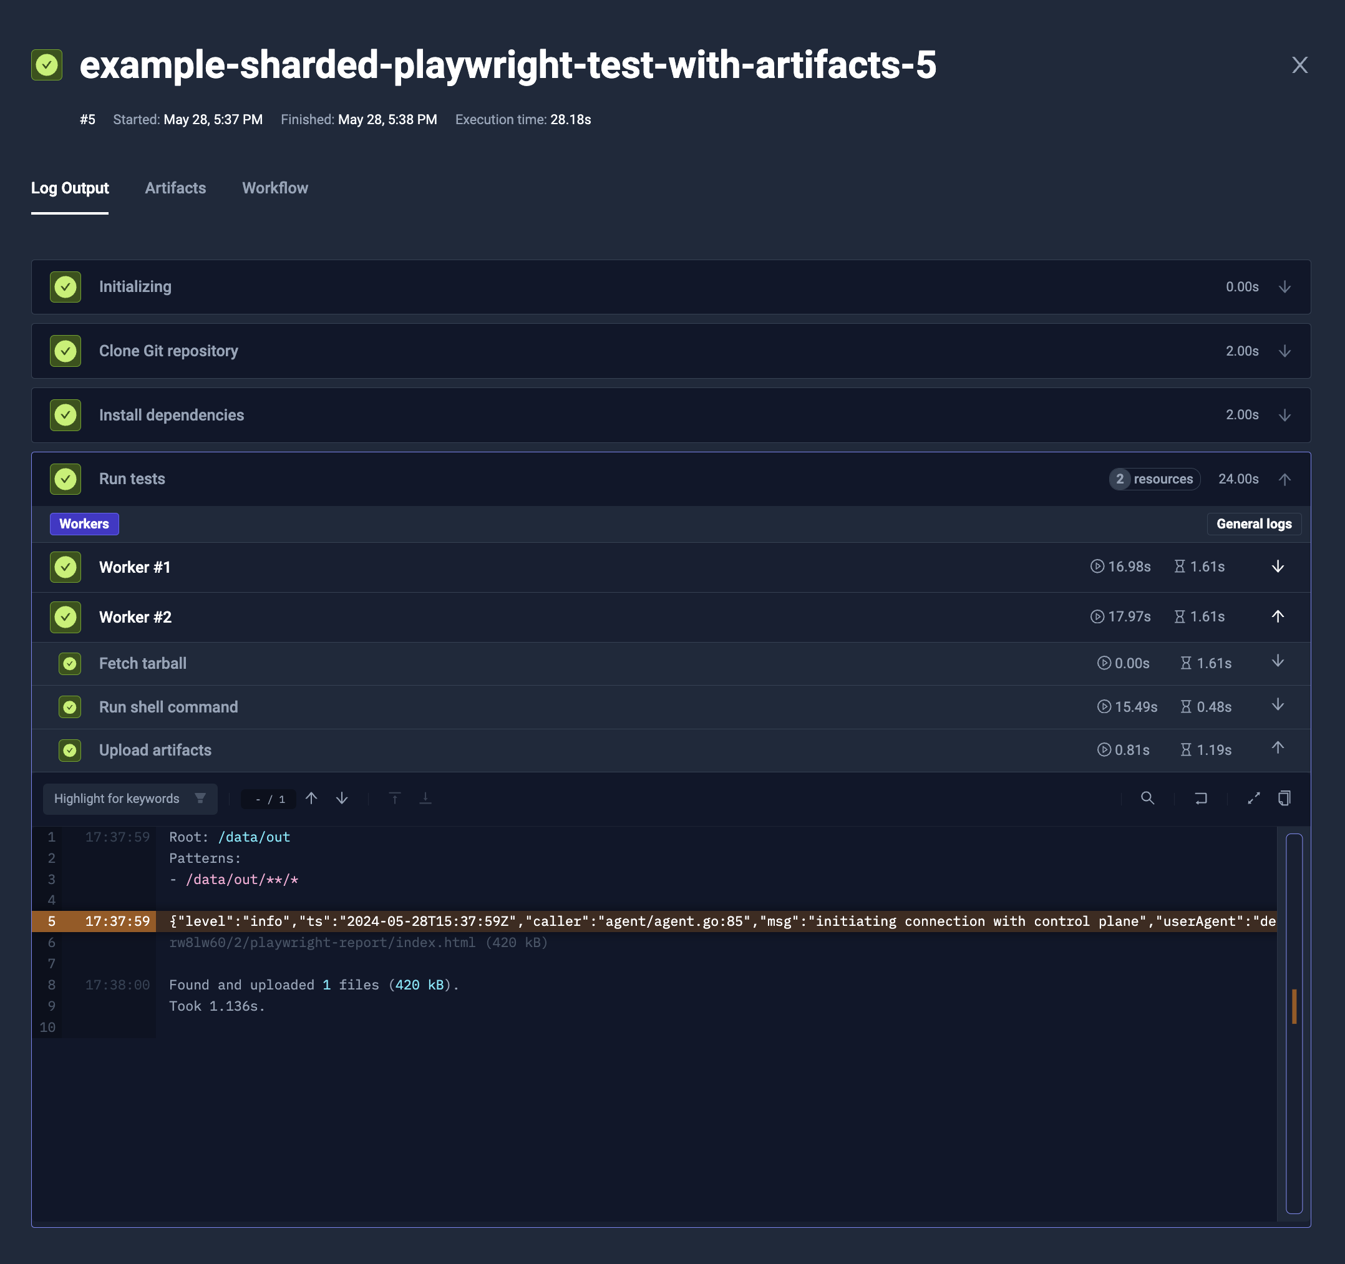Switch to the Artifacts tab
The height and width of the screenshot is (1264, 1345).
[175, 188]
